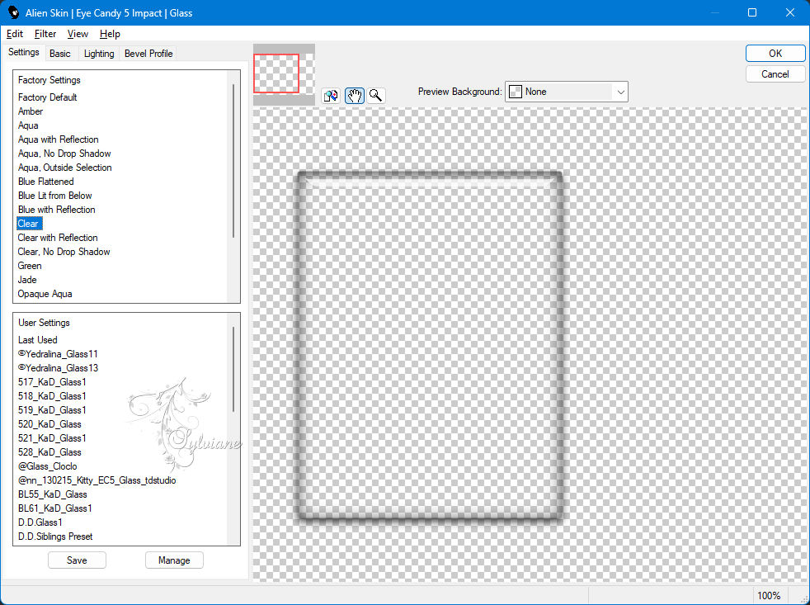Switch to the Basic tab

click(x=60, y=54)
